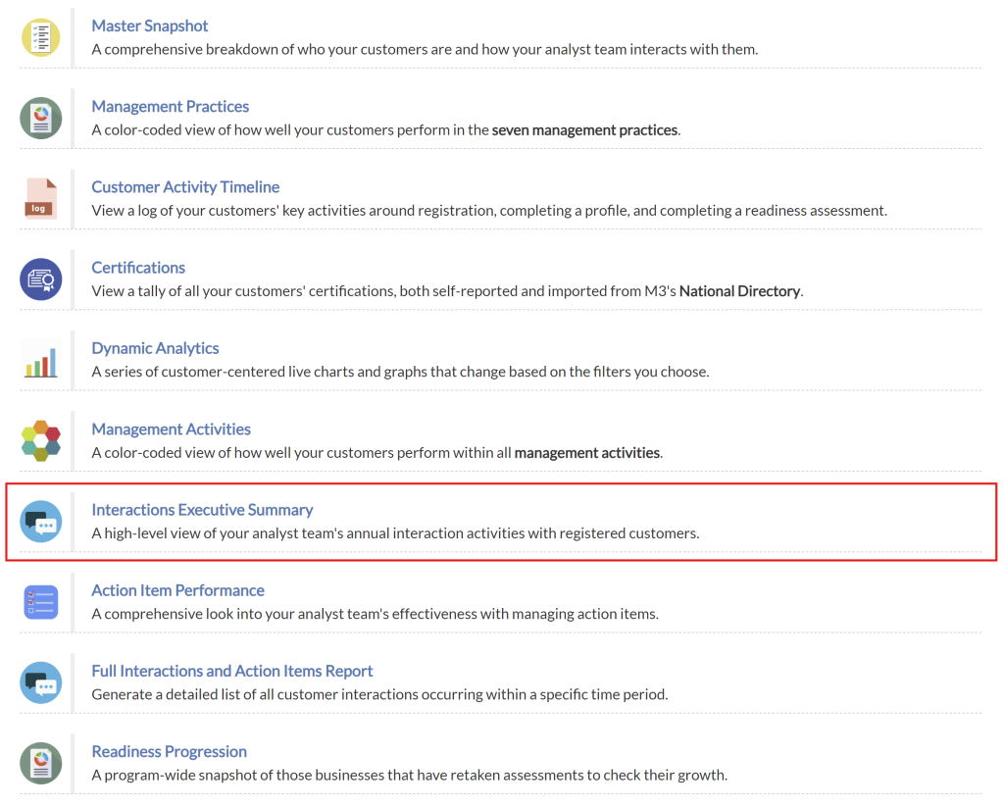
Task: Click the Master Snapshot checklist icon
Action: click(x=41, y=37)
